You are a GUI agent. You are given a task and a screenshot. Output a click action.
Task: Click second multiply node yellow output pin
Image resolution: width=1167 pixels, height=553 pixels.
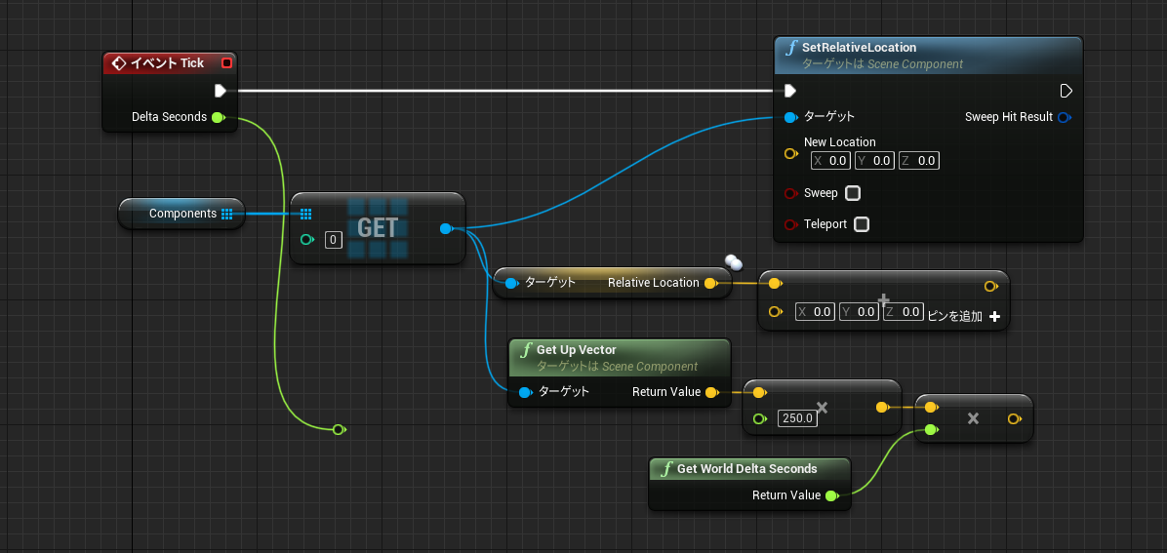pyautogui.click(x=1014, y=419)
